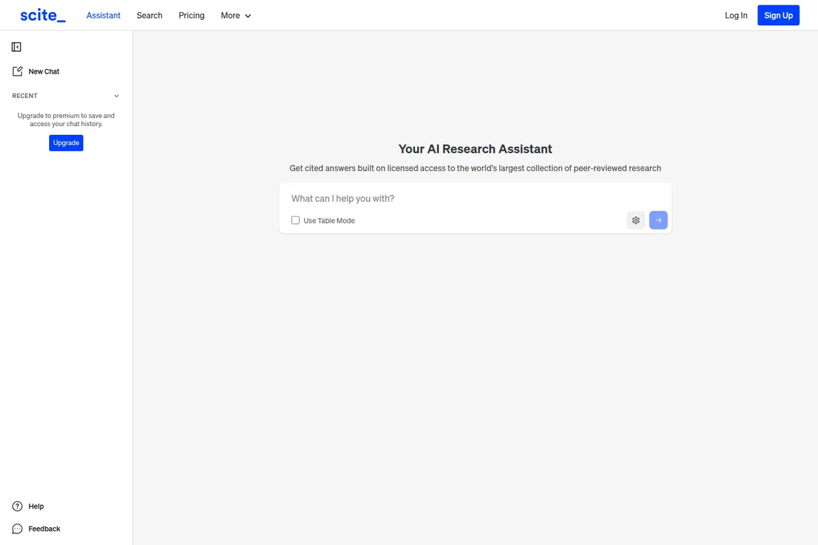
Task: Open the Pricing page
Action: [191, 15]
